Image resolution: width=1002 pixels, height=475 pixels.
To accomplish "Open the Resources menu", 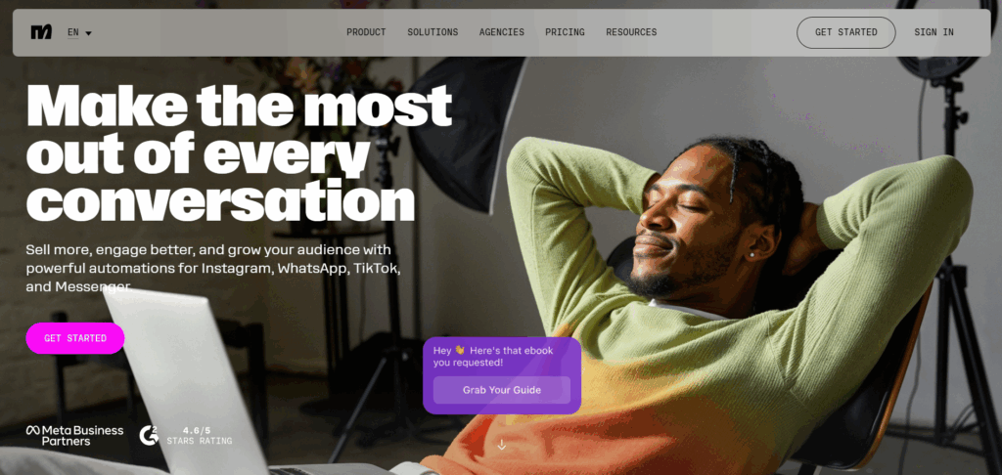I will [x=631, y=32].
